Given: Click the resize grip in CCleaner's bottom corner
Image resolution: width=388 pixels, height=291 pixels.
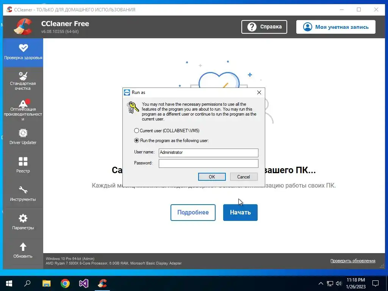Looking at the screenshot, I should coord(382,266).
